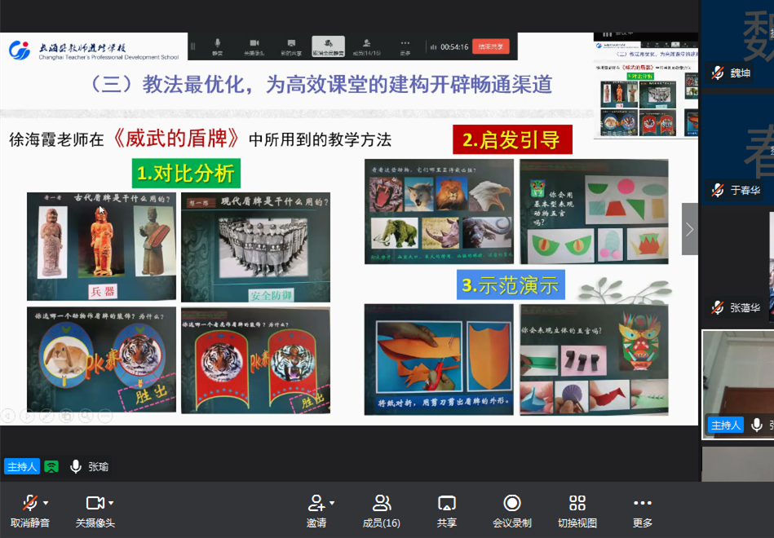Viewport: 774px width, 538px height.
Task: Click muted mic icon beside 于春华
Action: coord(717,190)
